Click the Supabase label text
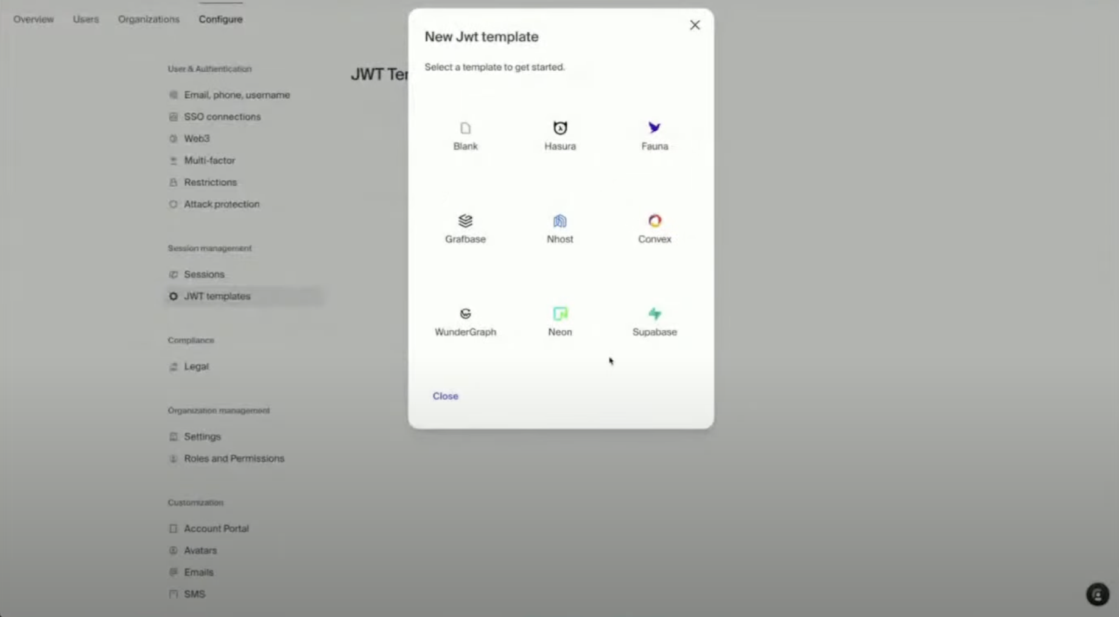This screenshot has height=617, width=1119. point(654,332)
